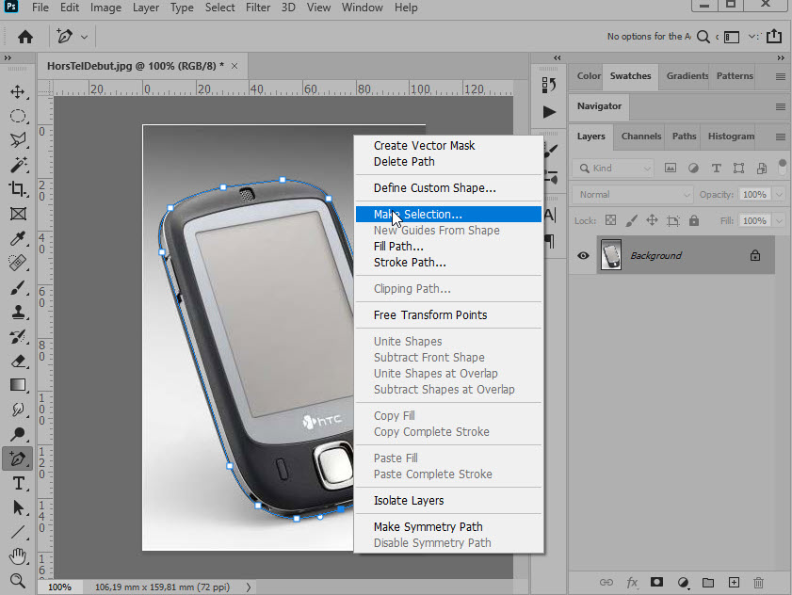Toggle layer filtering switch on or off

tap(783, 167)
